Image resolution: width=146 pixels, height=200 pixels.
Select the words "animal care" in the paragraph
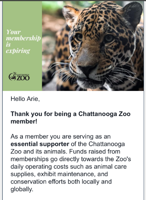pos(110,167)
